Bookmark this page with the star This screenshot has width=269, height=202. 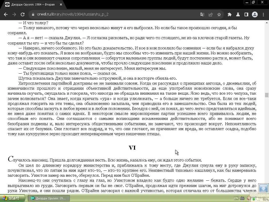219,15
